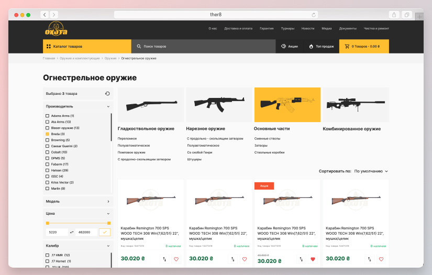Open Турниры page

(287, 28)
